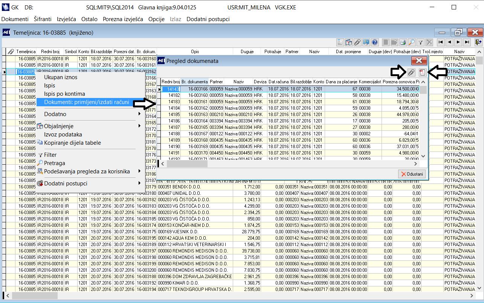
Task: Click the Odustani button
Action: click(x=412, y=174)
